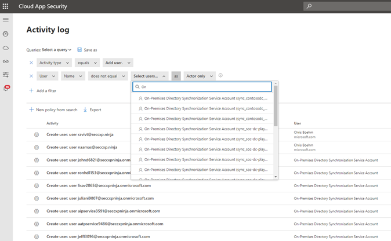Click the scroll up arrow in users list

click(x=276, y=83)
